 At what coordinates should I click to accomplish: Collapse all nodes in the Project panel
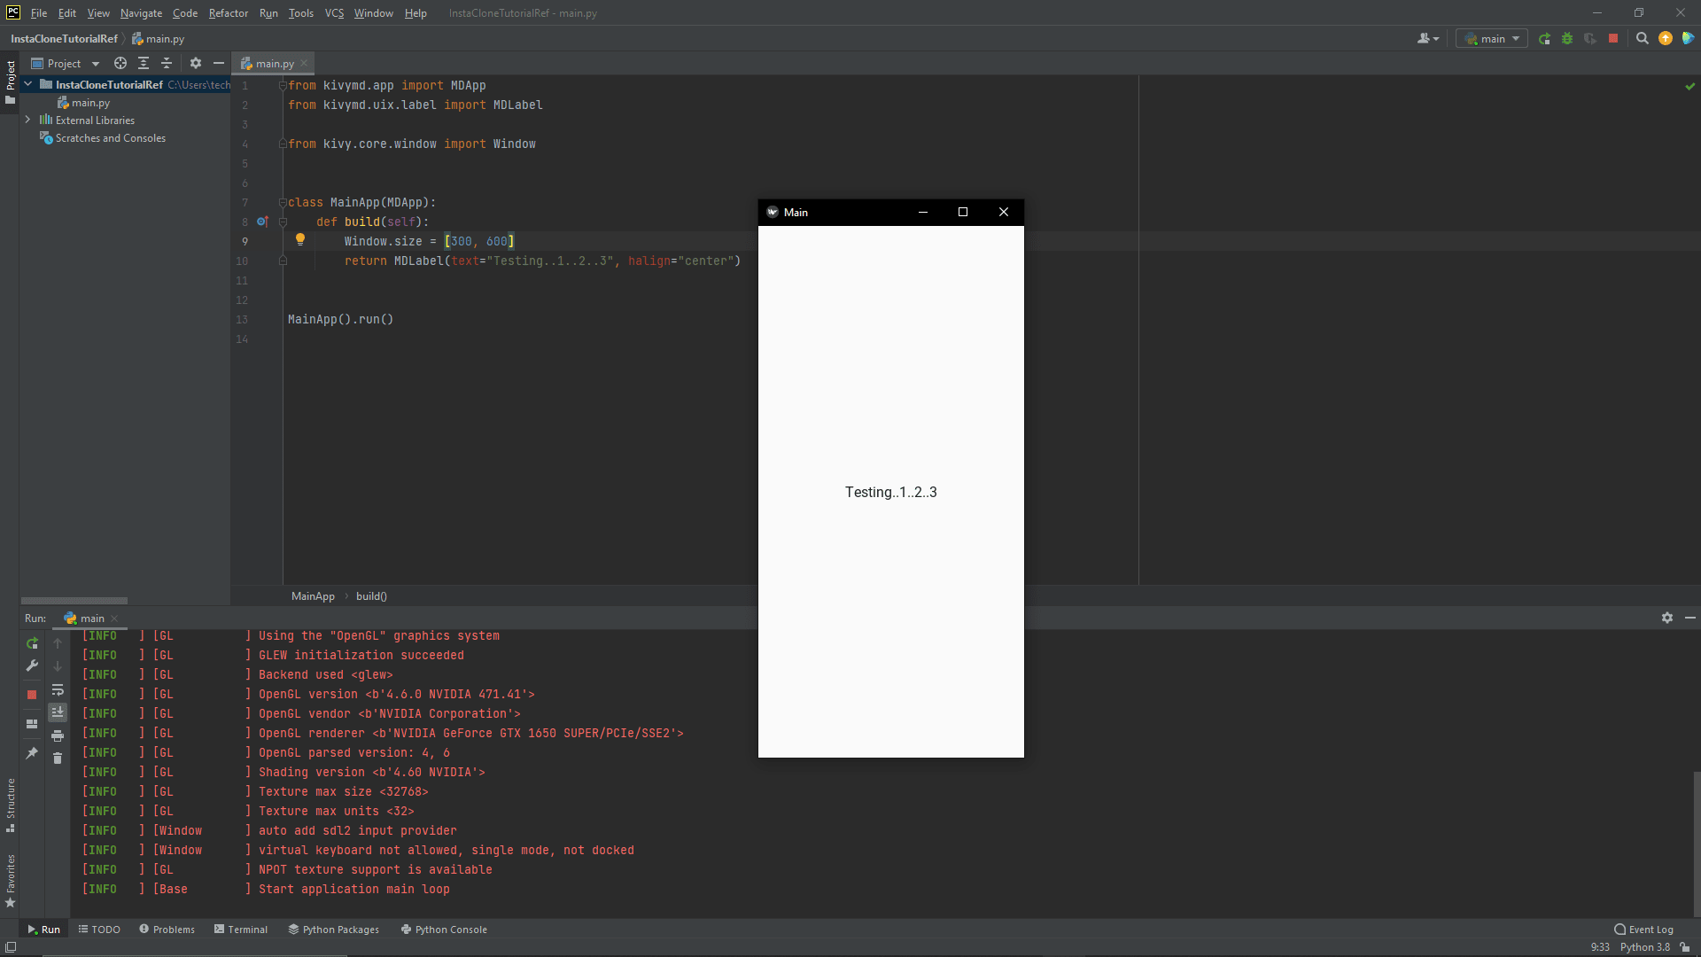click(x=166, y=63)
